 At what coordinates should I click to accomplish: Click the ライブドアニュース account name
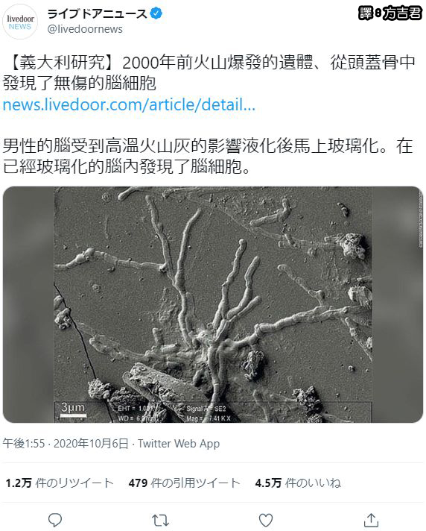98,13
